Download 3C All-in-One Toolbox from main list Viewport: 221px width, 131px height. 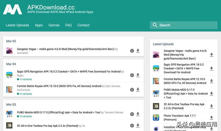[138, 125]
